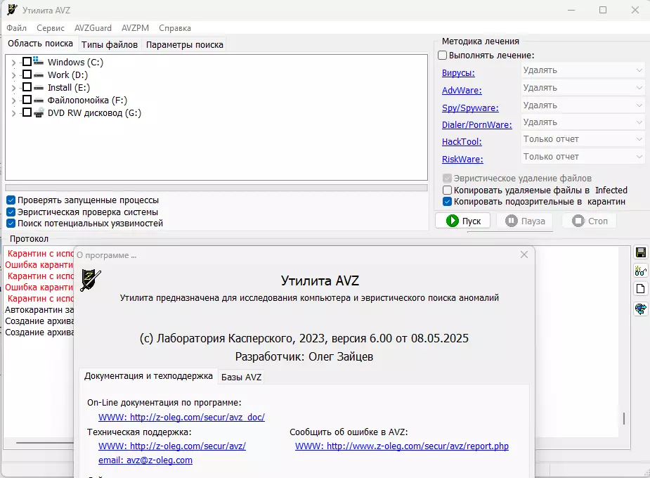650x478 pixels.
Task: Toggle Копировать подозрительные в карантин
Action: pyautogui.click(x=448, y=202)
